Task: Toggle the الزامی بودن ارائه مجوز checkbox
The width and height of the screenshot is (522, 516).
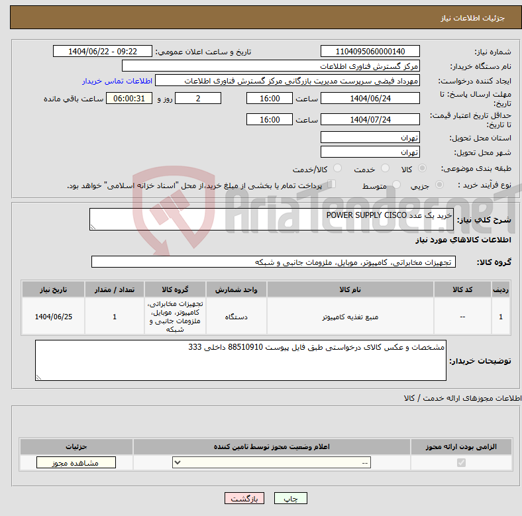Action: pos(461,463)
